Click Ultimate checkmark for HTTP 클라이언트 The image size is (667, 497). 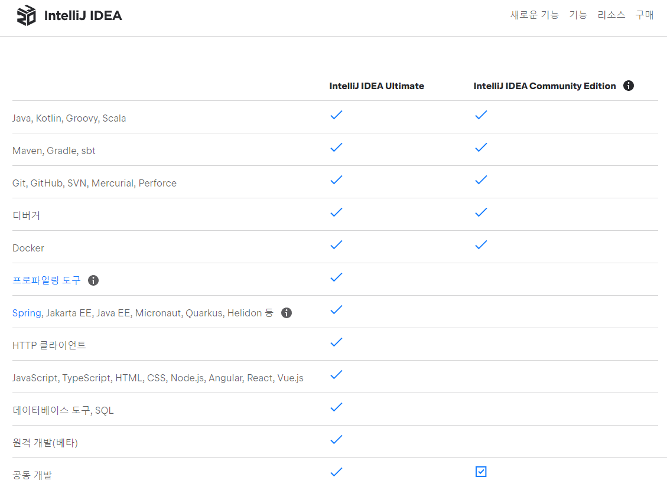[337, 342]
